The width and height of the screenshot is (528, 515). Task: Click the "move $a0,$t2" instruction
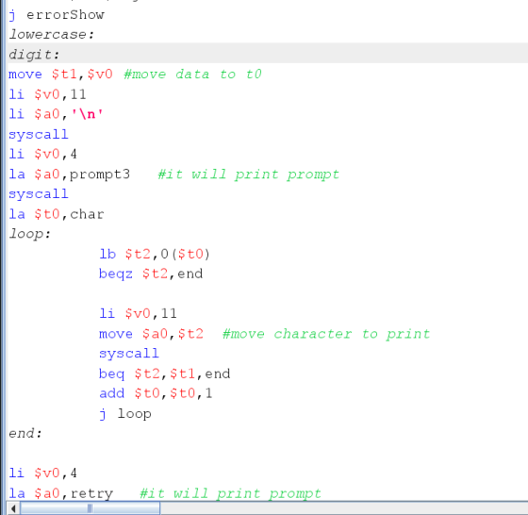(151, 334)
